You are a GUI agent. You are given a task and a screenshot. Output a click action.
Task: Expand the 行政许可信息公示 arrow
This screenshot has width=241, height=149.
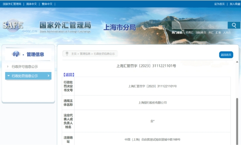point(8,66)
